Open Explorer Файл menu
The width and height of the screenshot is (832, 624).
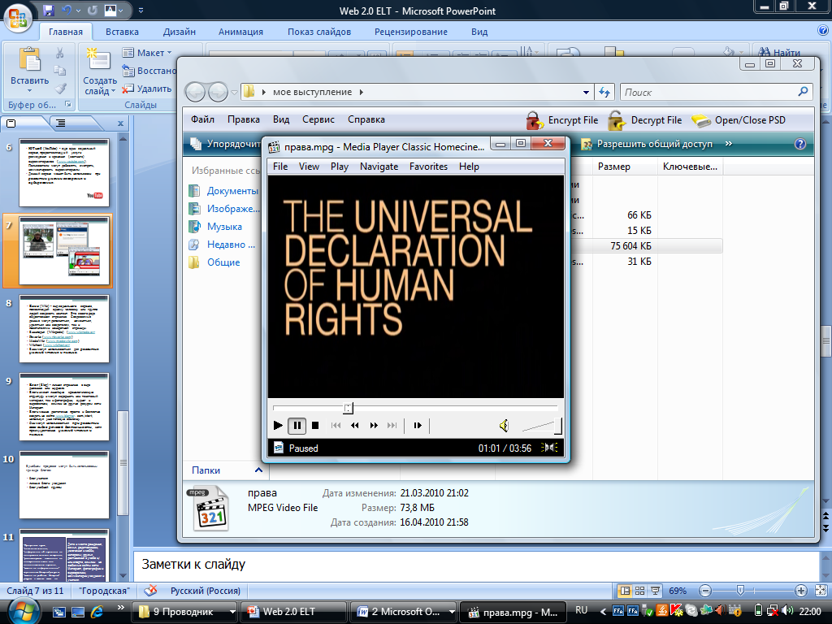(202, 120)
